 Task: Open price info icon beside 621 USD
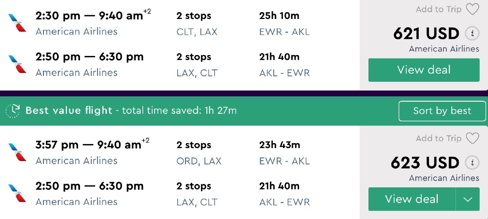click(471, 34)
